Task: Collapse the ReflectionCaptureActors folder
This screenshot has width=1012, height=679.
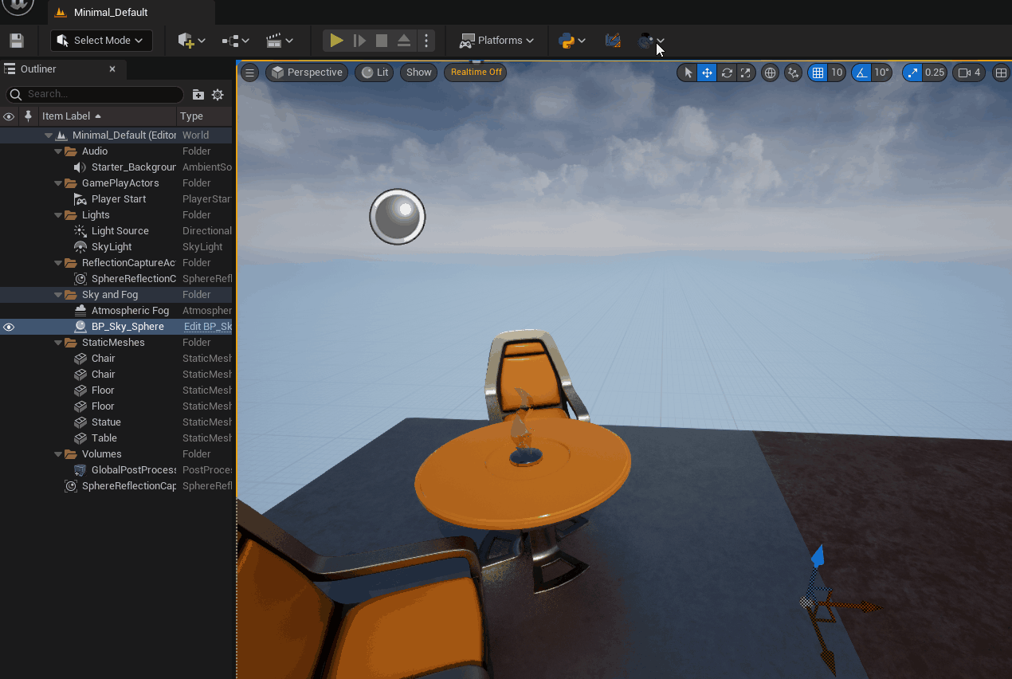Action: tap(58, 263)
